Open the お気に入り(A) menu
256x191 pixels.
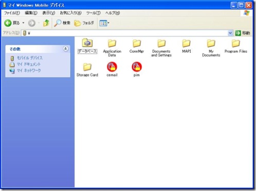pos(70,13)
